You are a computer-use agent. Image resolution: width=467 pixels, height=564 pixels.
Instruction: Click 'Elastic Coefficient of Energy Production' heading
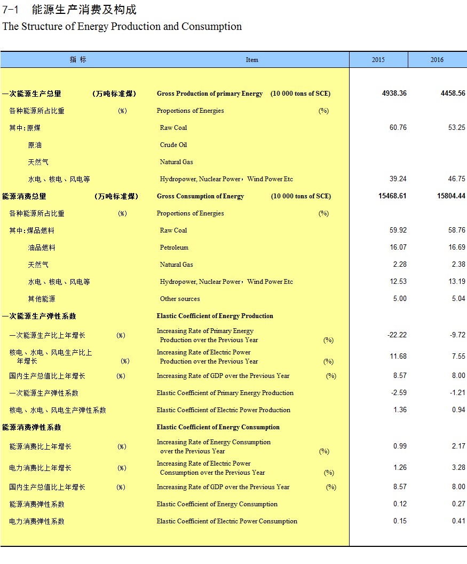click(215, 316)
